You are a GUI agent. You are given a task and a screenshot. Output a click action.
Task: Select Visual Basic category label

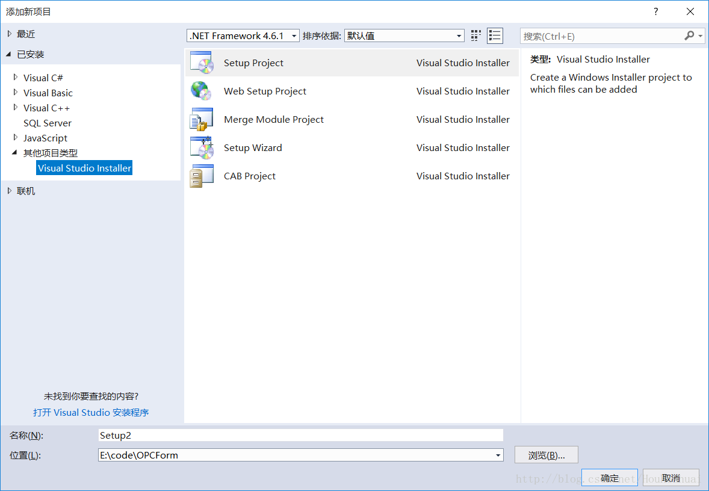48,93
